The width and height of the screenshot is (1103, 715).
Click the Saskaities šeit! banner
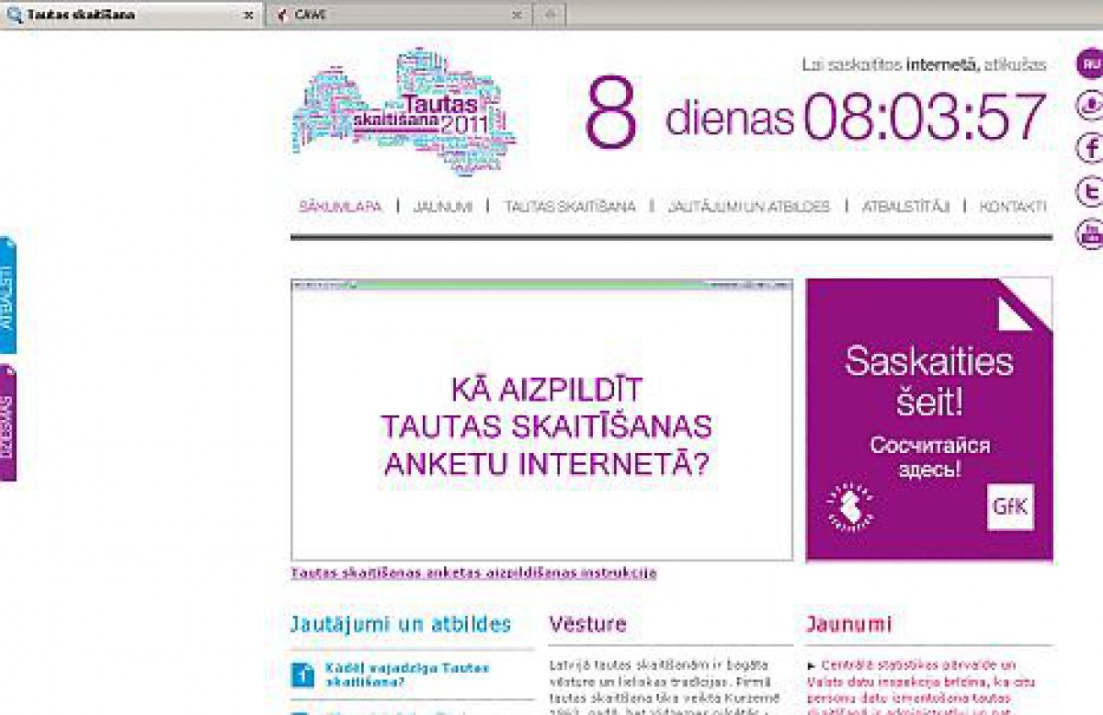(x=928, y=404)
